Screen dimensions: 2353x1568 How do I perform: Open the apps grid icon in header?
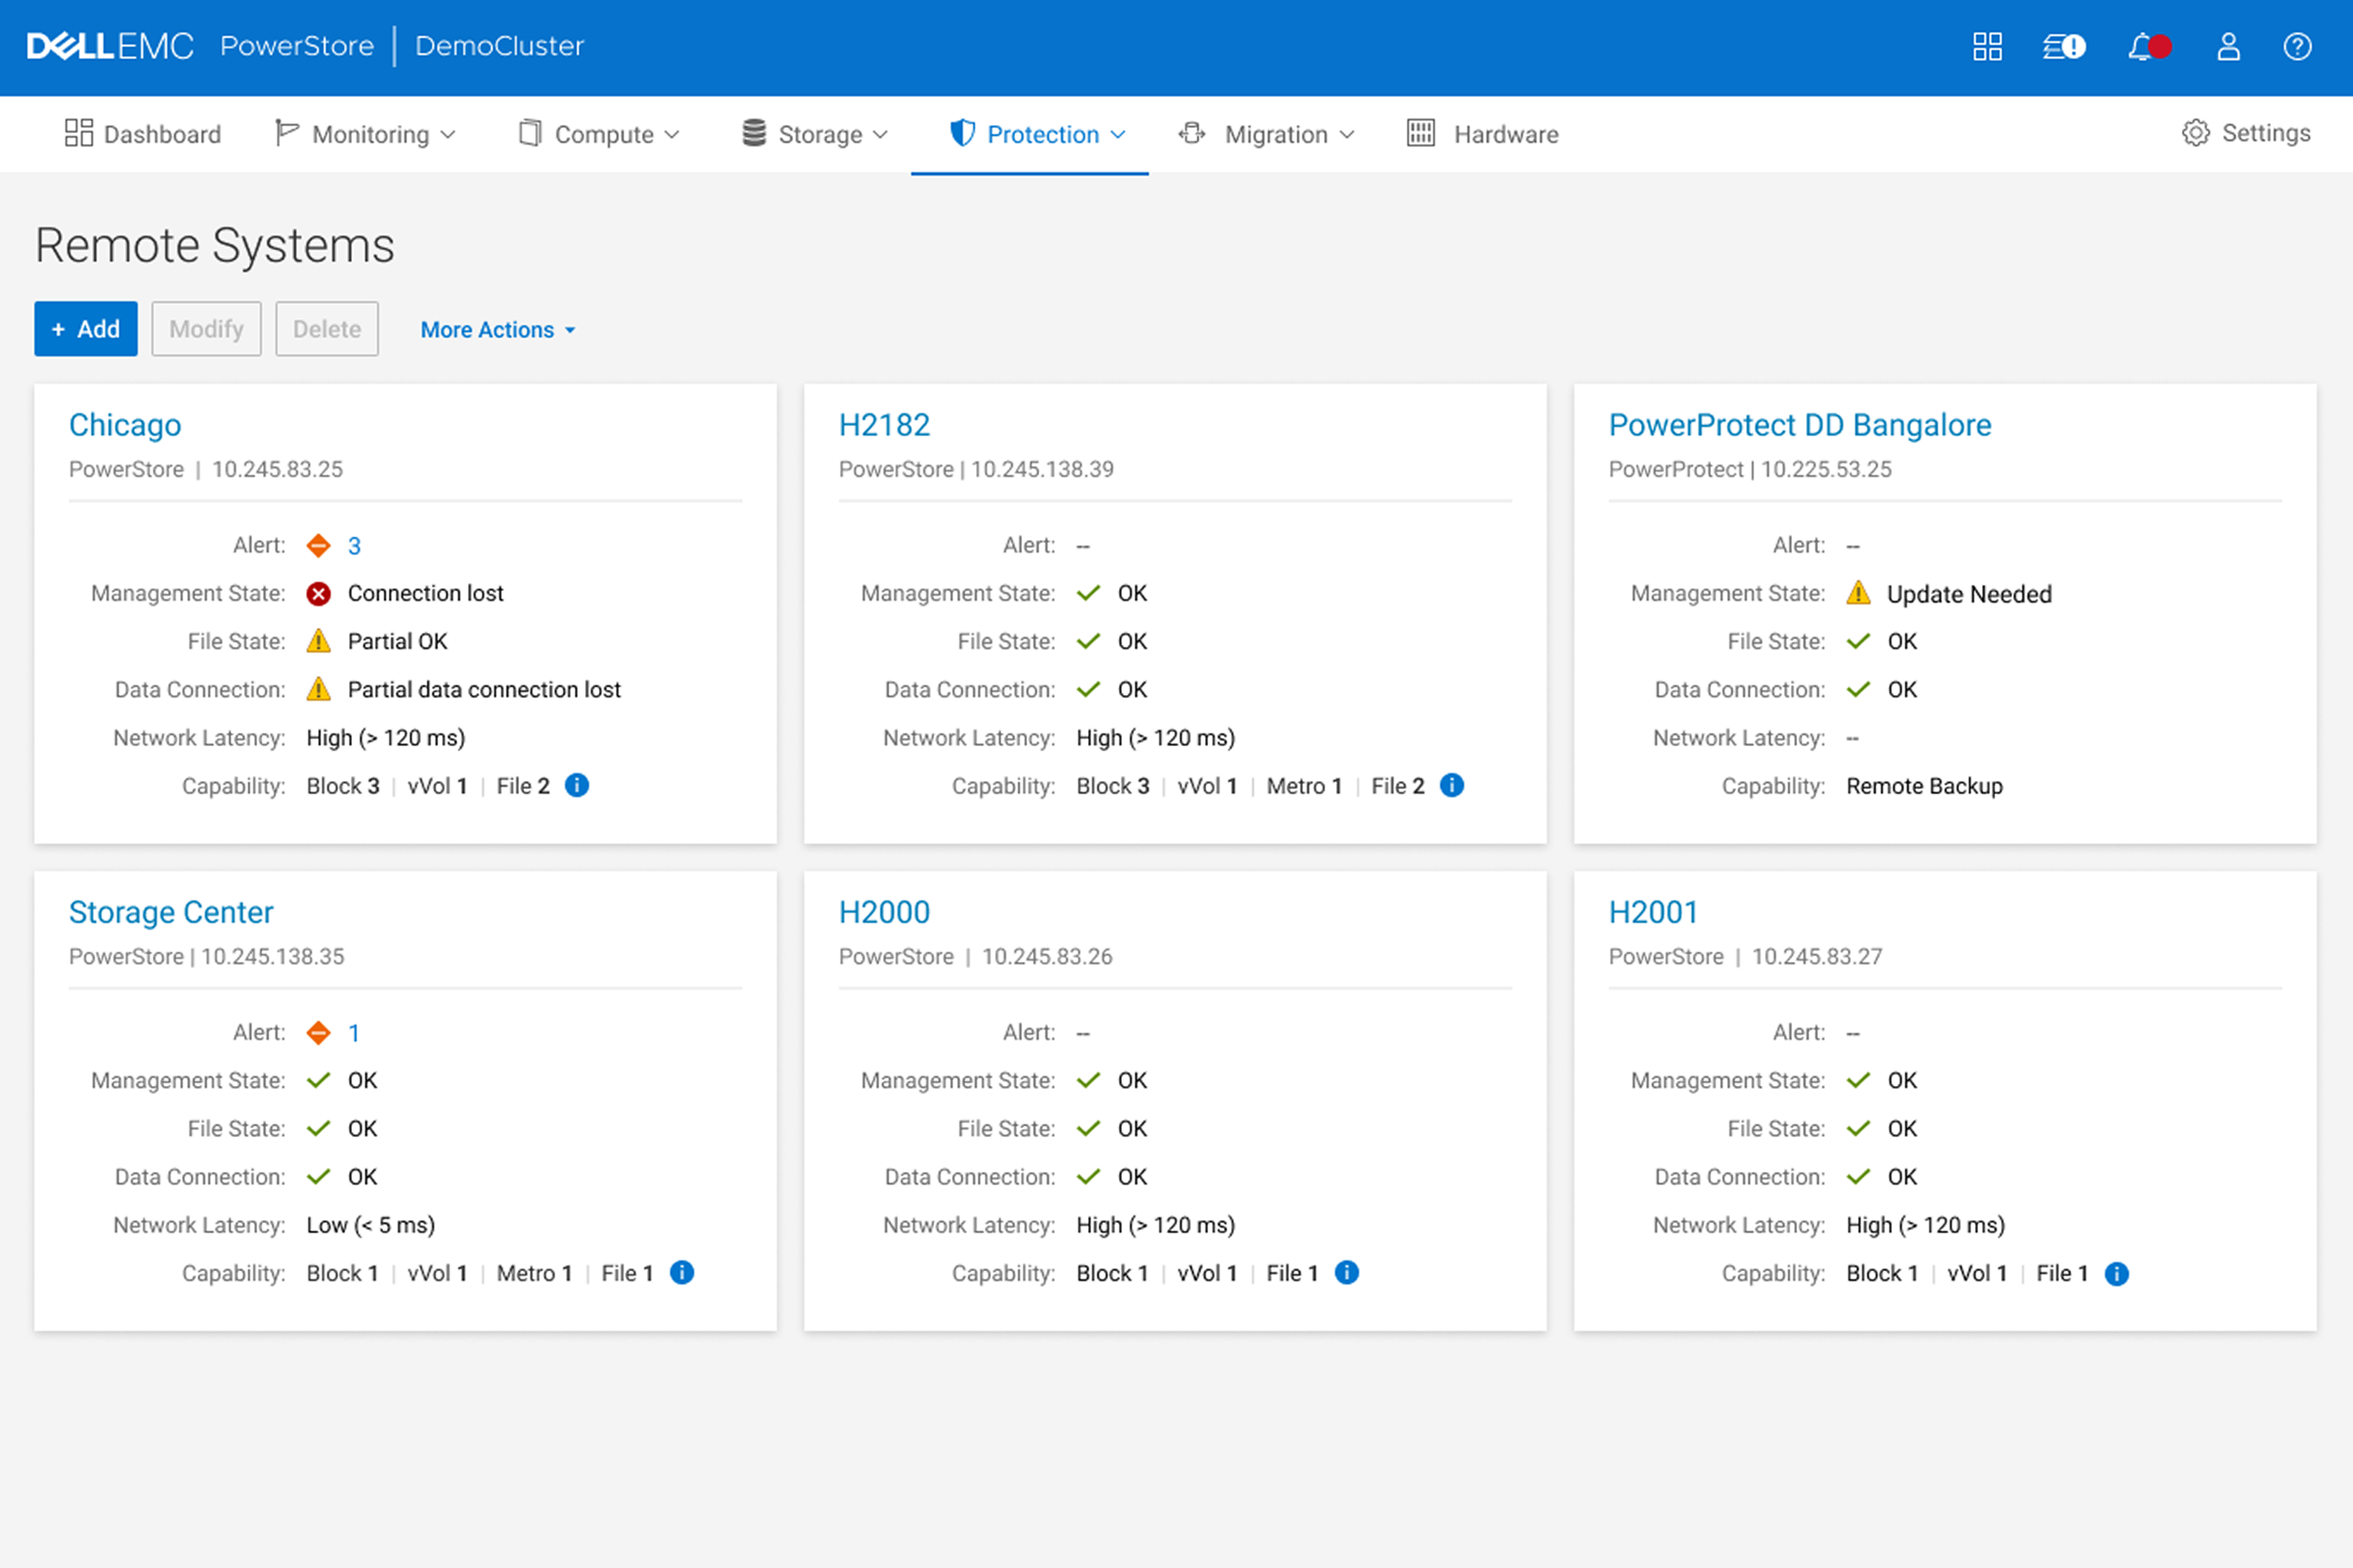click(x=1987, y=47)
